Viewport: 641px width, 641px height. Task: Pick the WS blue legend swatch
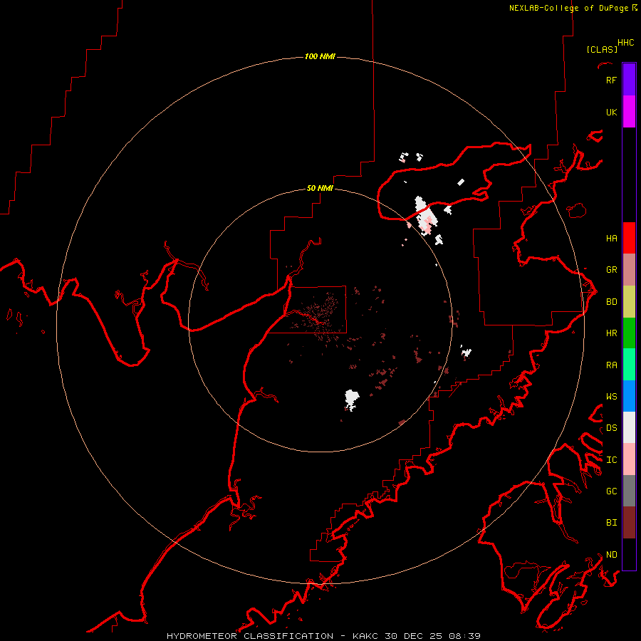pyautogui.click(x=629, y=396)
